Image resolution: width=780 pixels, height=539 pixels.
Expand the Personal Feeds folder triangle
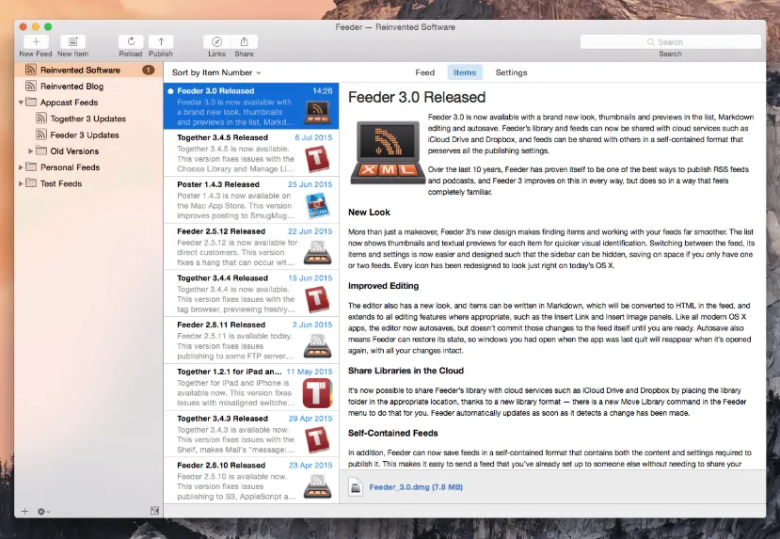(21, 167)
